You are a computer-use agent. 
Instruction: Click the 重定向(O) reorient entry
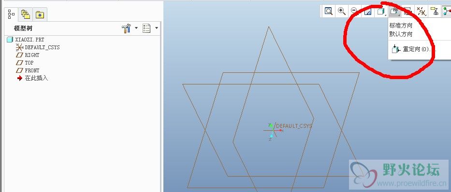point(414,49)
